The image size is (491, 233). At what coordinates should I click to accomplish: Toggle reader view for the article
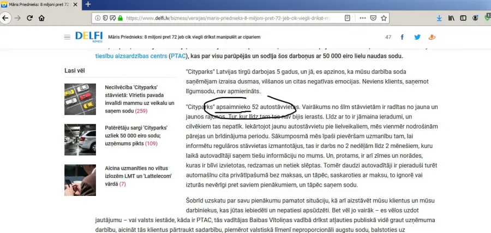pyautogui.click(x=348, y=18)
